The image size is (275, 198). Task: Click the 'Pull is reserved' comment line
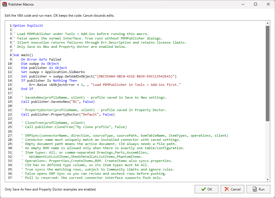92,178
